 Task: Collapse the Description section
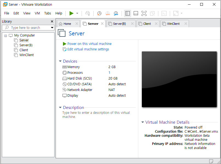tap(60, 108)
